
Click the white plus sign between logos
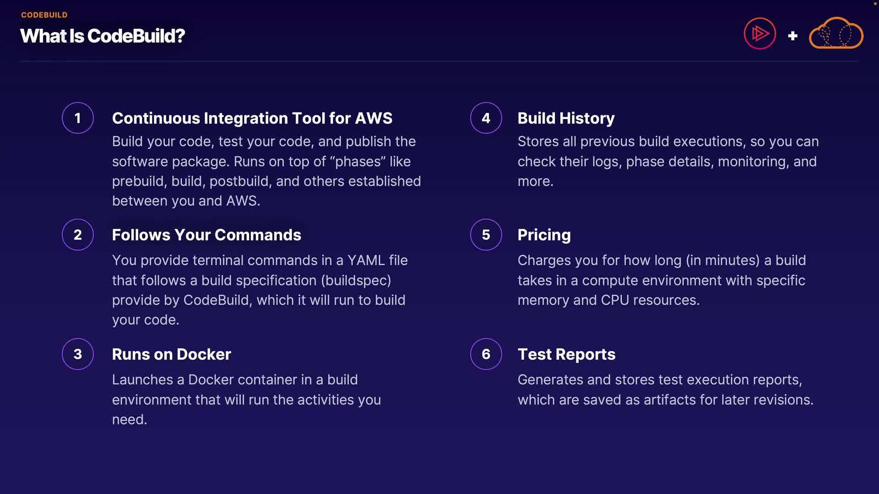coord(792,36)
